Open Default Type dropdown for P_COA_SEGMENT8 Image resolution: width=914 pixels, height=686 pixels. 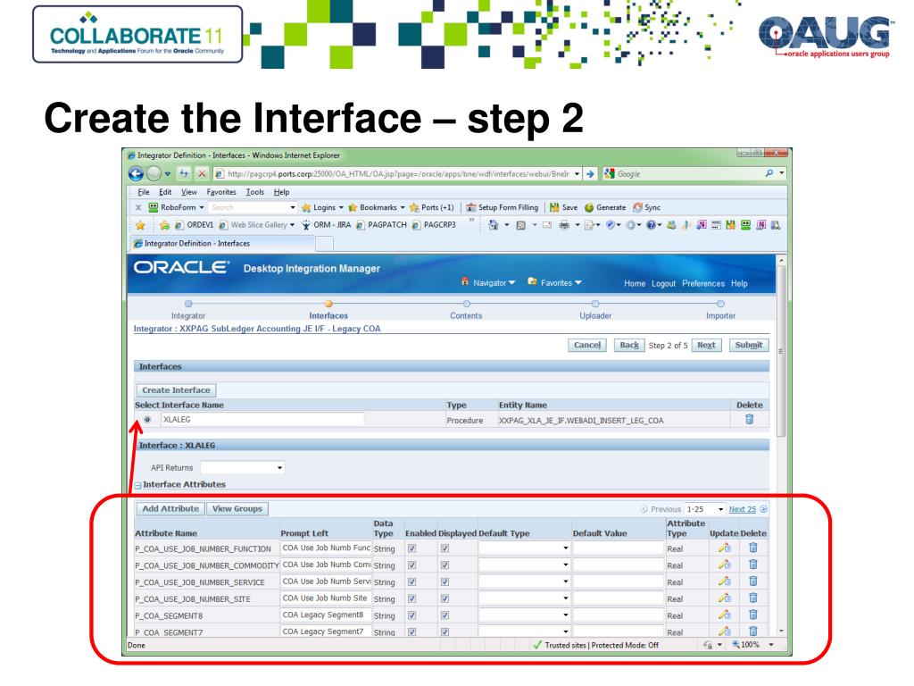(524, 615)
